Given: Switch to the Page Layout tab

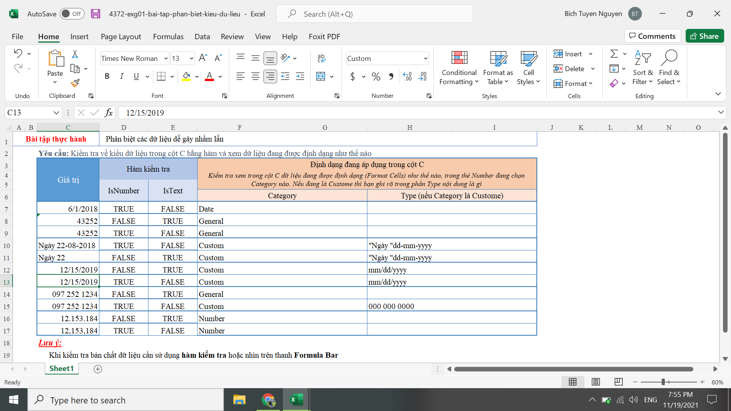Looking at the screenshot, I should click(121, 37).
